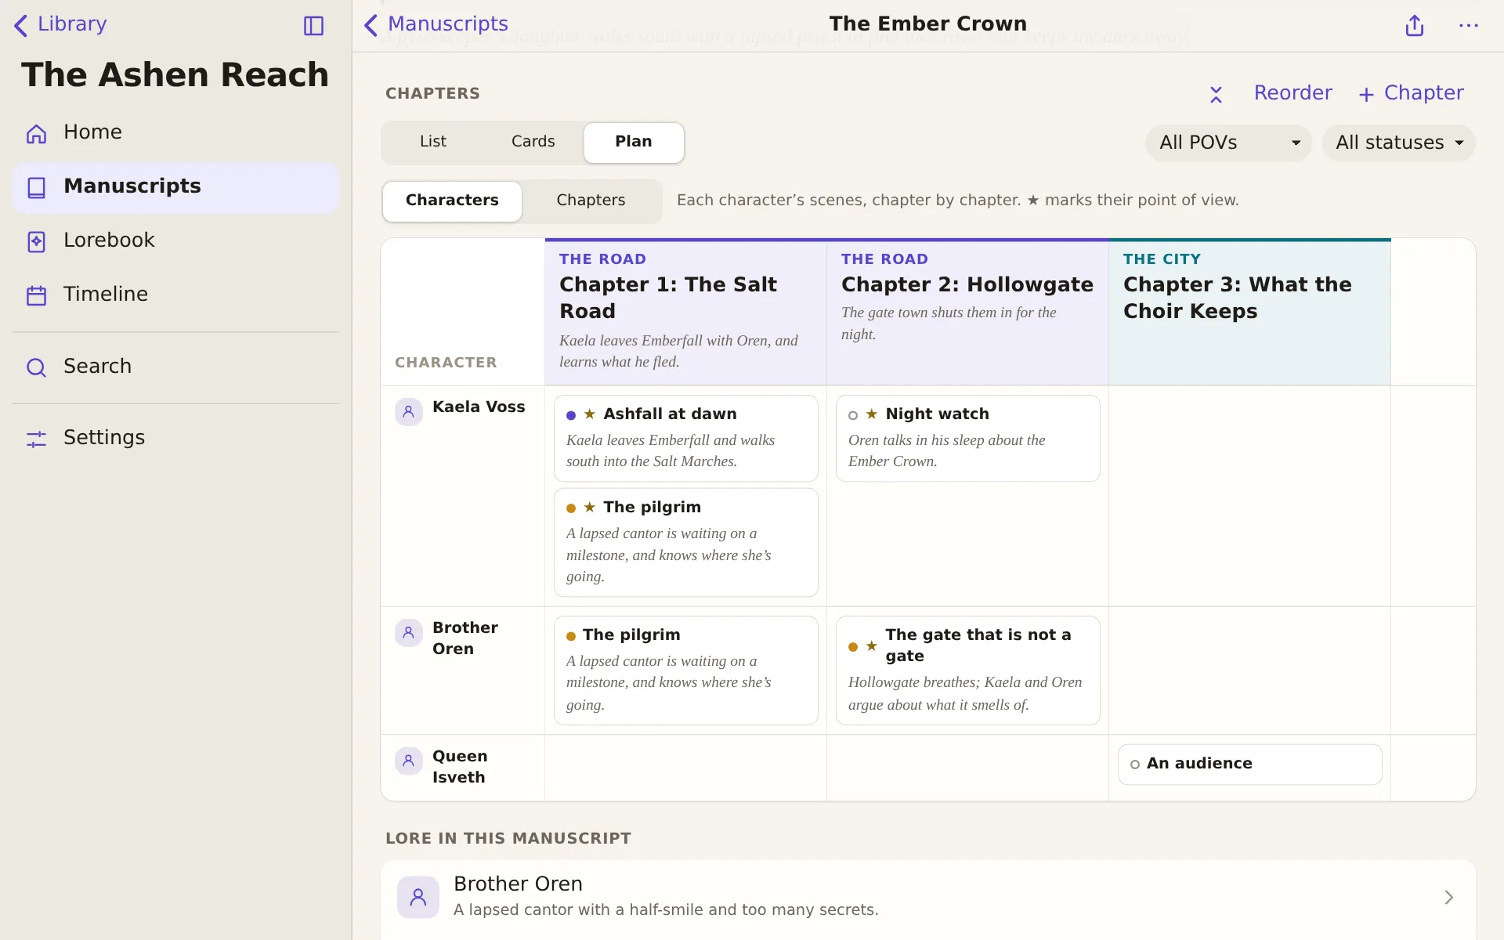
Task: Expand Brother Oren lore entry chevron
Action: [x=1448, y=898]
